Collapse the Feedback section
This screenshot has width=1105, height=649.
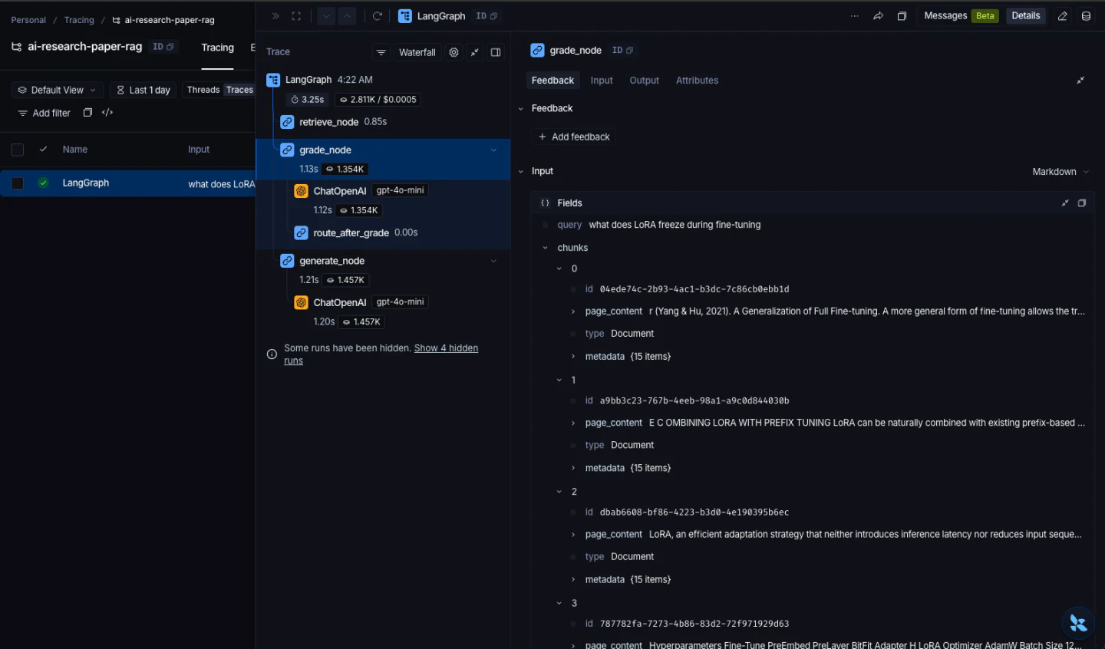pos(521,109)
